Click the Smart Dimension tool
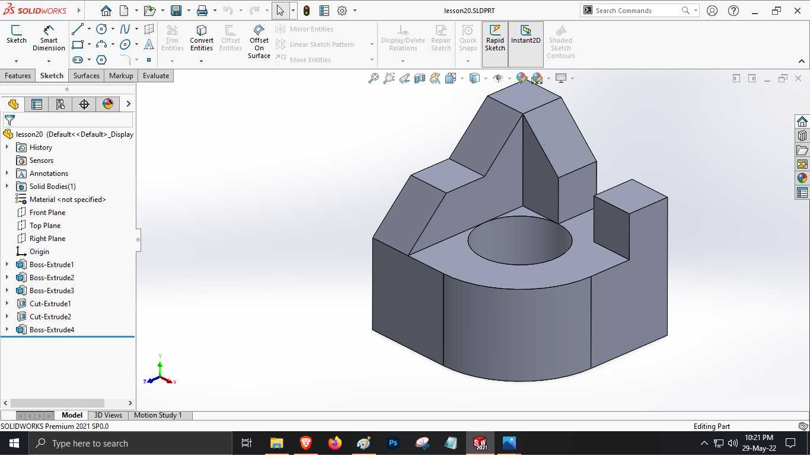The image size is (810, 462). tap(49, 38)
